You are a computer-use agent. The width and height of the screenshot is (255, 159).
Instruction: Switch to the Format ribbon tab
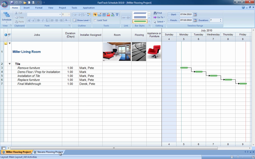tap(39, 8)
